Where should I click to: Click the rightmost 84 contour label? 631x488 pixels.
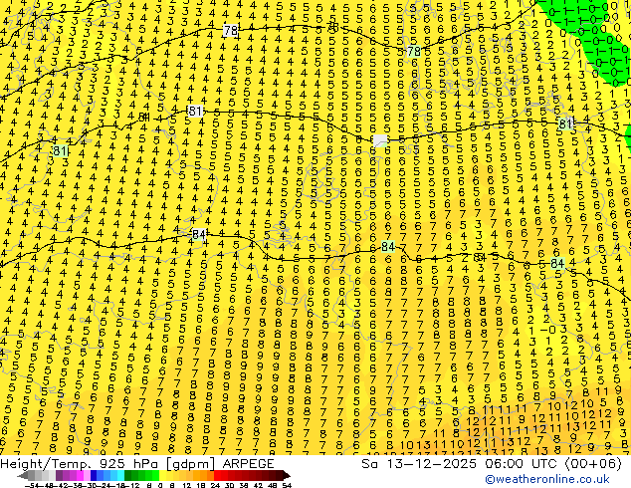[557, 263]
